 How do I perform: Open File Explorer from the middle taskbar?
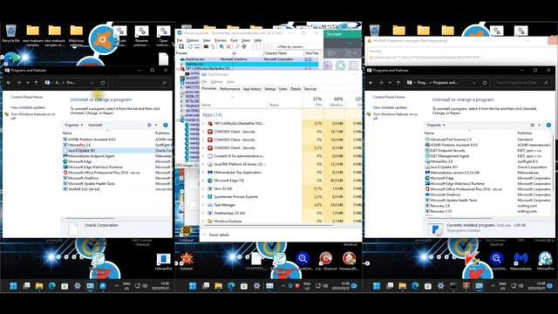[x=218, y=286]
